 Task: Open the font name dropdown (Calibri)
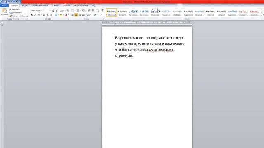tap(42, 11)
